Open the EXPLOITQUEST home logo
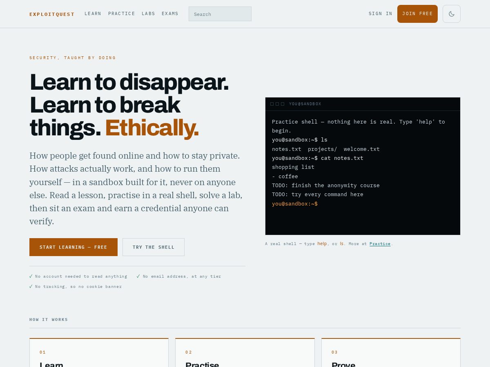The image size is (490, 367). point(52,14)
